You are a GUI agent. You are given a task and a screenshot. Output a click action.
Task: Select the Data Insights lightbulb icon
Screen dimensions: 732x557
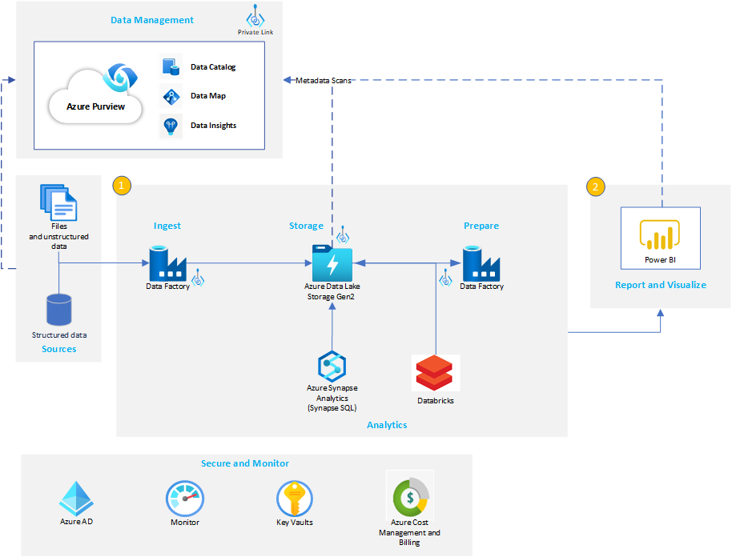170,125
